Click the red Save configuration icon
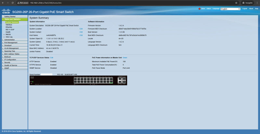 click(200, 9)
